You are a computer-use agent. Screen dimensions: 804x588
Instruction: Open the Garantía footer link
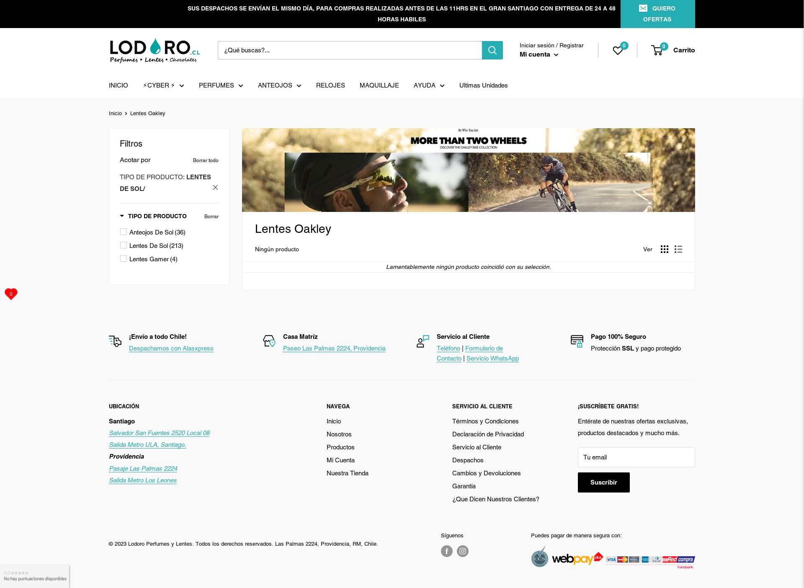coord(464,486)
